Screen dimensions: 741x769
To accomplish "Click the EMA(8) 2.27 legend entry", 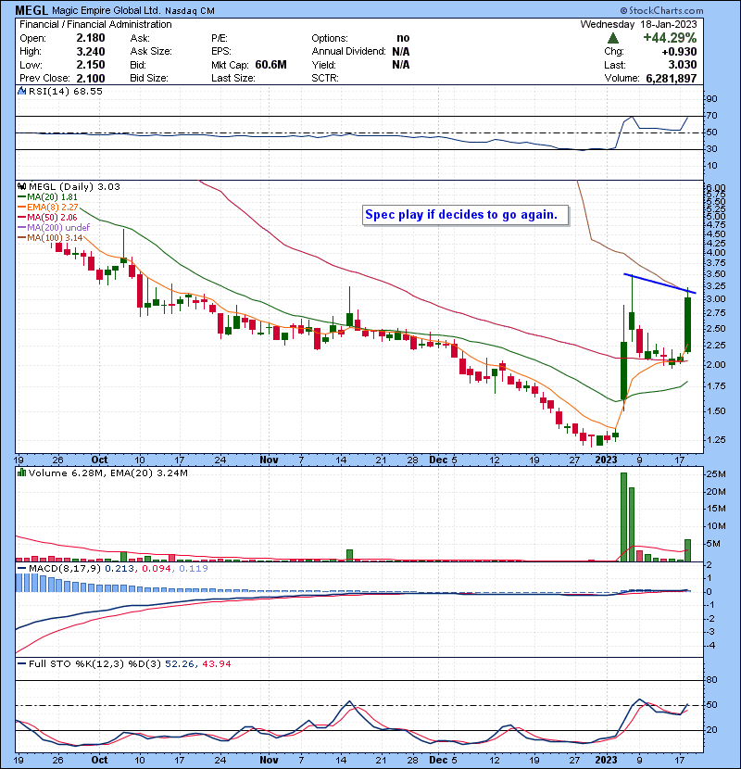I will tap(47, 208).
